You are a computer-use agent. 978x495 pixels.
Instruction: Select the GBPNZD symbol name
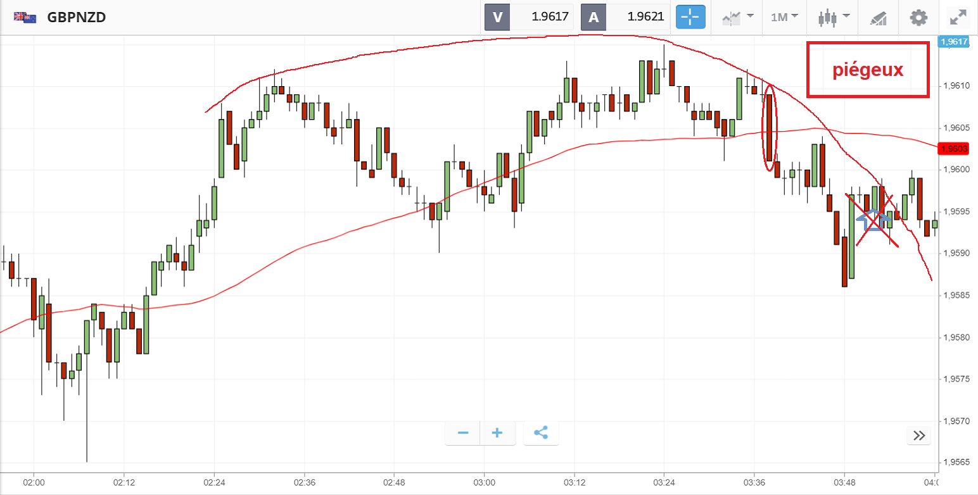[x=76, y=17]
